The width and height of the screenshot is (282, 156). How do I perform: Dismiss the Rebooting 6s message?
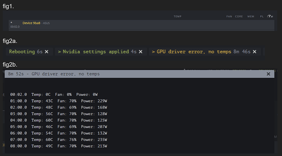click(47, 52)
